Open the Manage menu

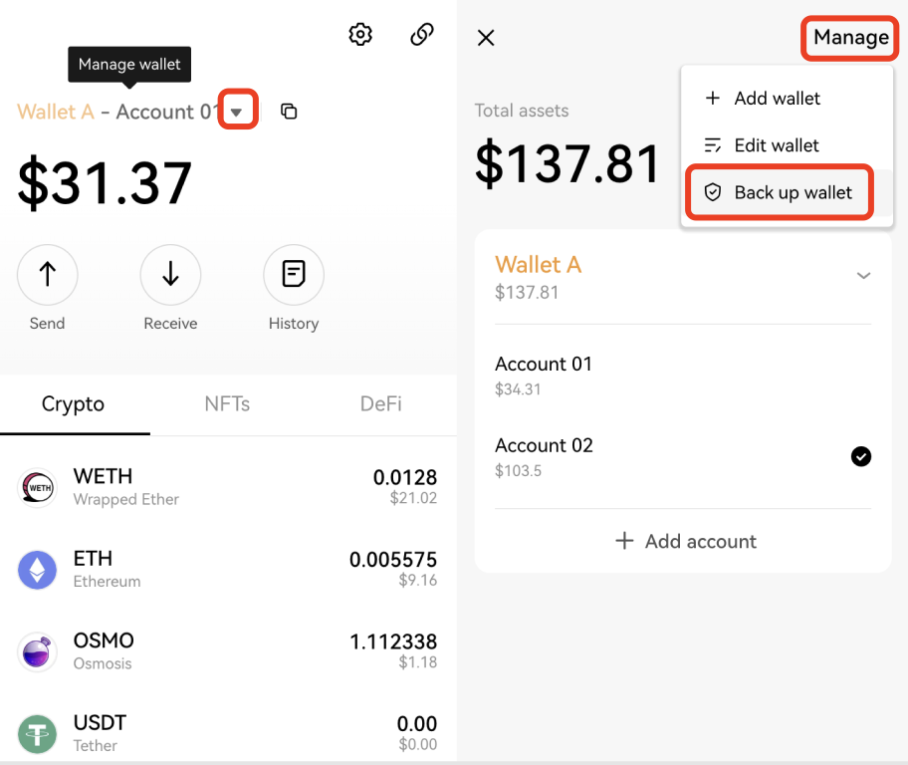(x=850, y=38)
